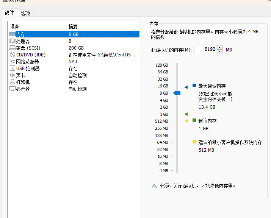The width and height of the screenshot is (271, 218).
Task: Select the printer (打印机) icon
Action: [x=12, y=82]
